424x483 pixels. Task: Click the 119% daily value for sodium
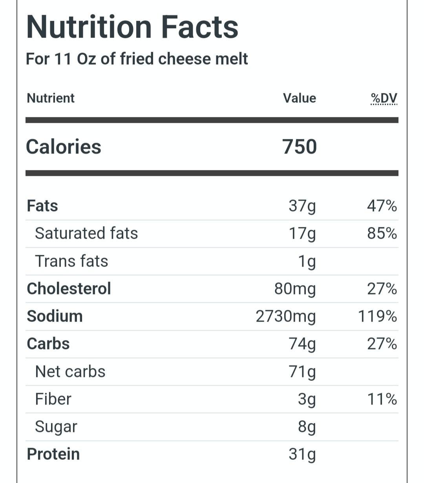377,316
